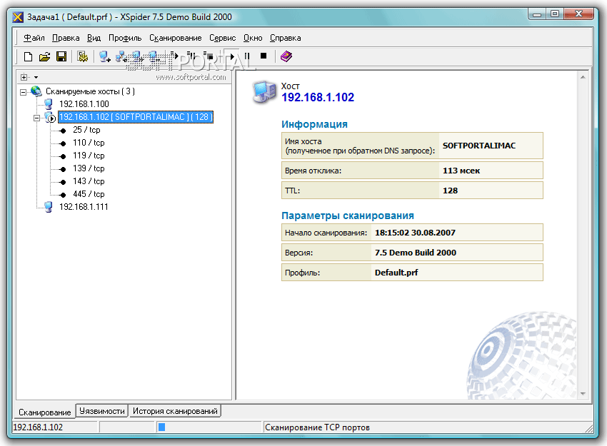Image resolution: width=607 pixels, height=446 pixels.
Task: Click the scan progress bar in status bar
Action: pyautogui.click(x=209, y=427)
